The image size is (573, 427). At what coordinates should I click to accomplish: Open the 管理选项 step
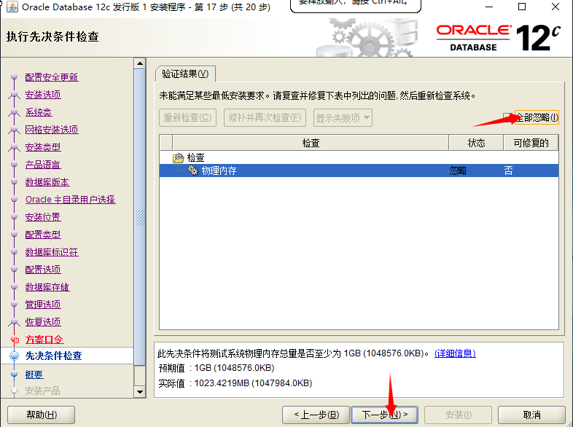tap(43, 305)
